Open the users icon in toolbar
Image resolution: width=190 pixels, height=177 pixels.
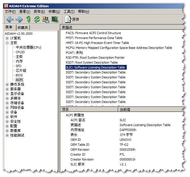[46, 19]
